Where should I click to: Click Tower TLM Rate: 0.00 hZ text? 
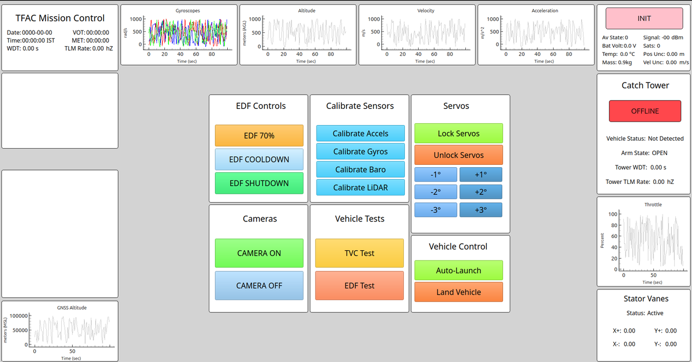(x=640, y=182)
